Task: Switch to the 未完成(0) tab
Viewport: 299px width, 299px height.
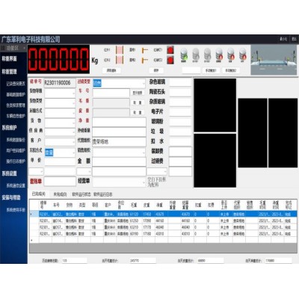Action: 60,194
